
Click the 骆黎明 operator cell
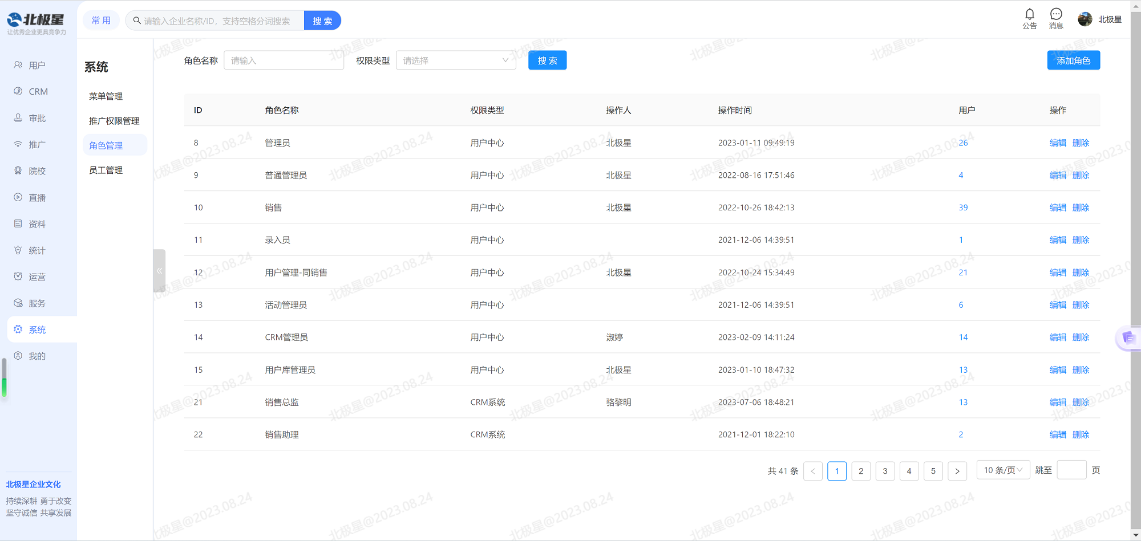click(618, 402)
